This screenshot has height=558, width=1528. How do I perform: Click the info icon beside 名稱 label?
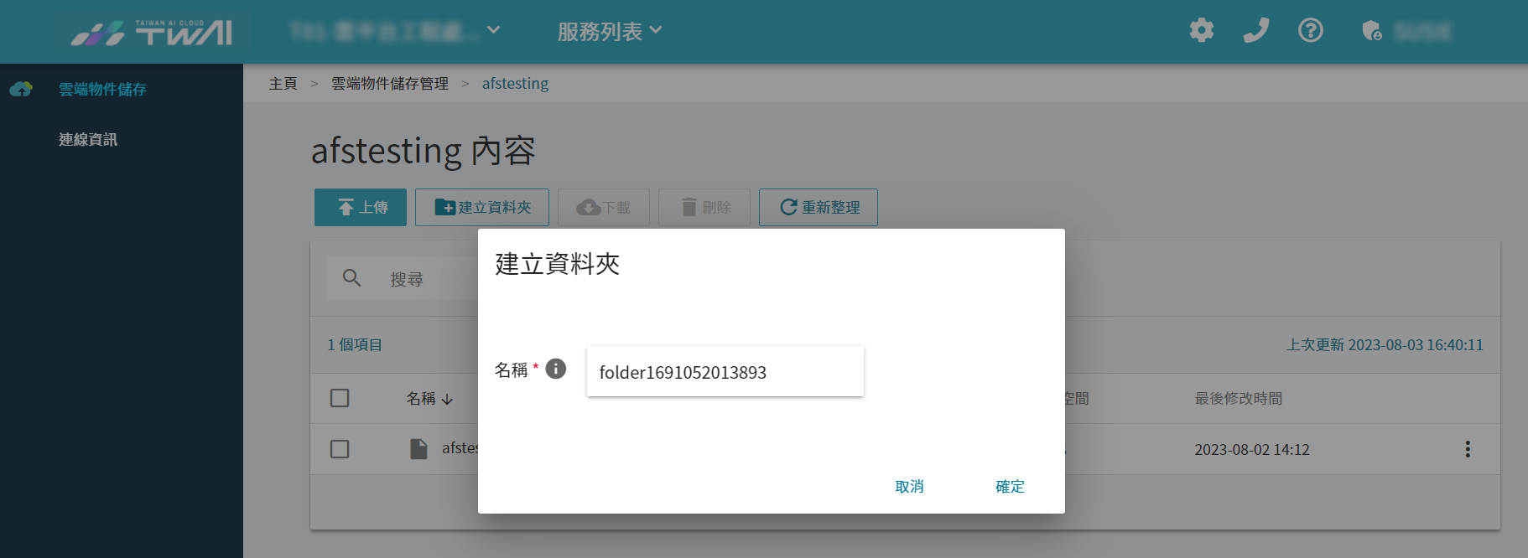point(556,369)
